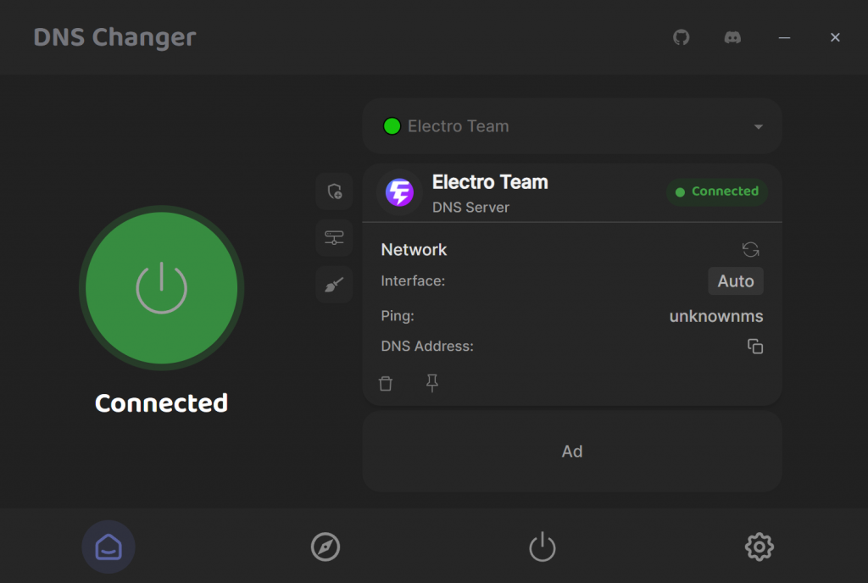Image resolution: width=868 pixels, height=583 pixels.
Task: Open the Explore compass tab
Action: click(x=325, y=547)
